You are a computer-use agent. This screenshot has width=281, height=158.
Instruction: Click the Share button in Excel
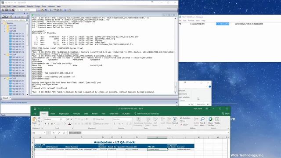coord(226,114)
